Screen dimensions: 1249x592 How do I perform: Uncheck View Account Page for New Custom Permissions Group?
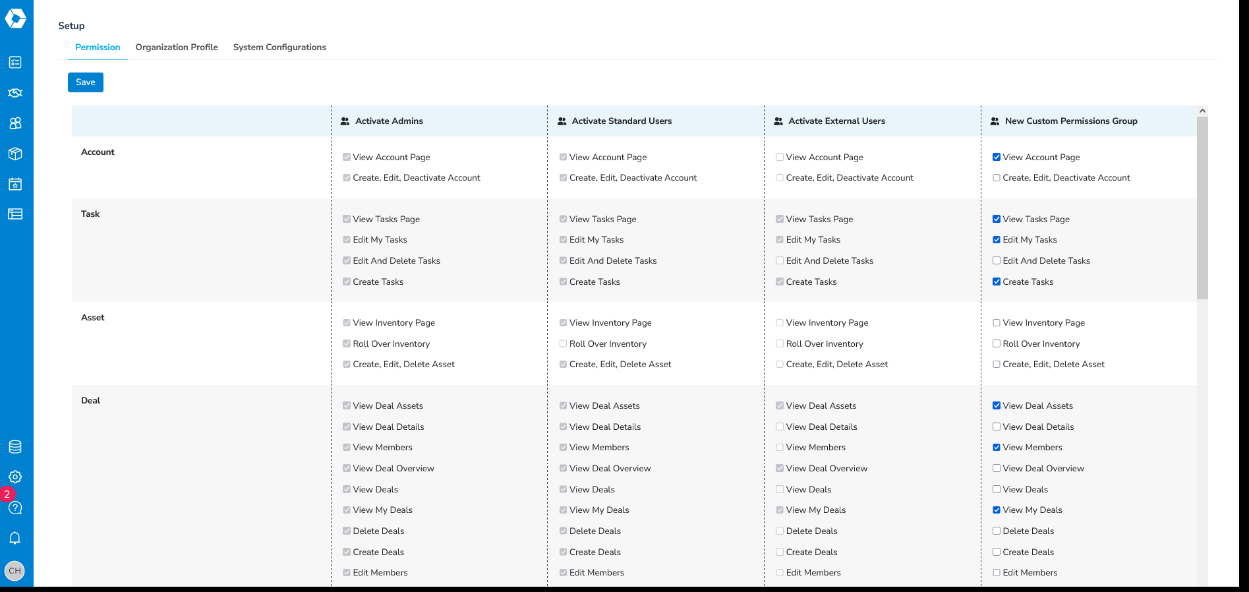tap(997, 157)
